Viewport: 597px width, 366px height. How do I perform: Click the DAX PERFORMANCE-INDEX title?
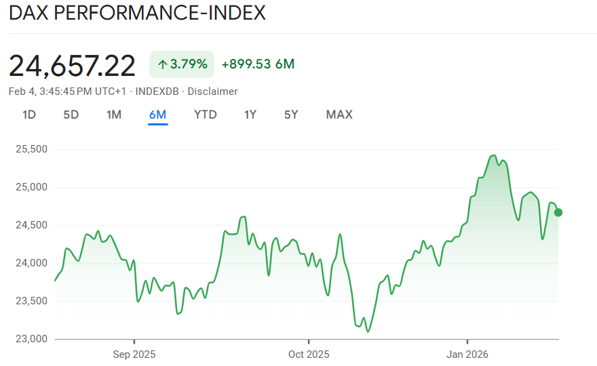(x=137, y=13)
